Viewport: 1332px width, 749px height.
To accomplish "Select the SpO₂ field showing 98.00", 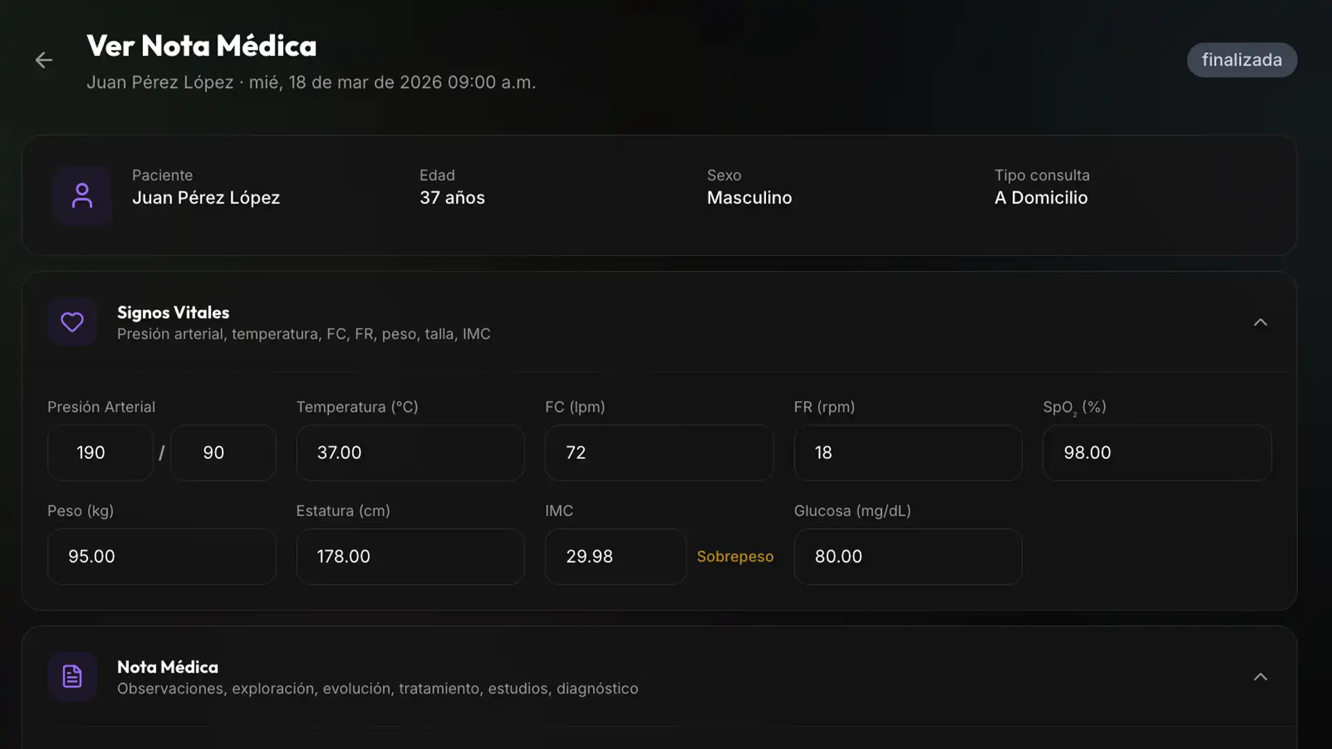I will [1156, 453].
